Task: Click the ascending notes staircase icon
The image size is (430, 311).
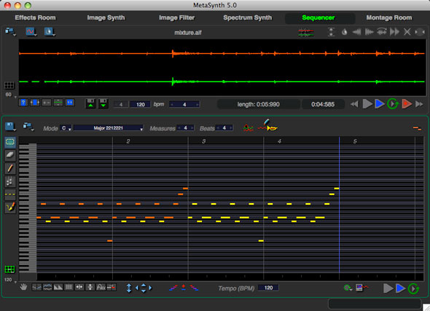Action: (173, 288)
